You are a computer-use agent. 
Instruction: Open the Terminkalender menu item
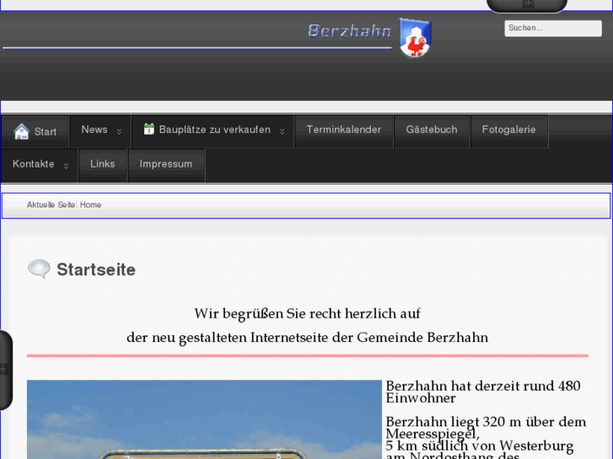[x=343, y=130]
